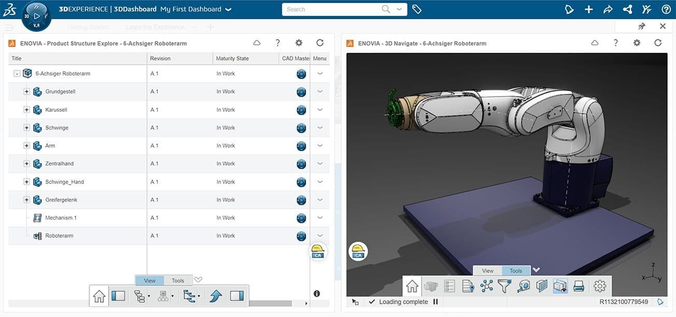The image size is (676, 317).
Task: Open the relations network icon in 3D toolbar
Action: click(x=487, y=286)
